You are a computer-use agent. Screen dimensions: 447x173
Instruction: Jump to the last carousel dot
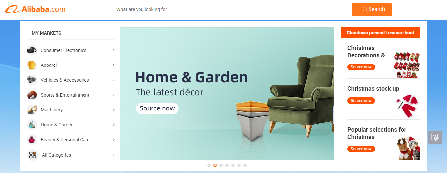point(245,165)
